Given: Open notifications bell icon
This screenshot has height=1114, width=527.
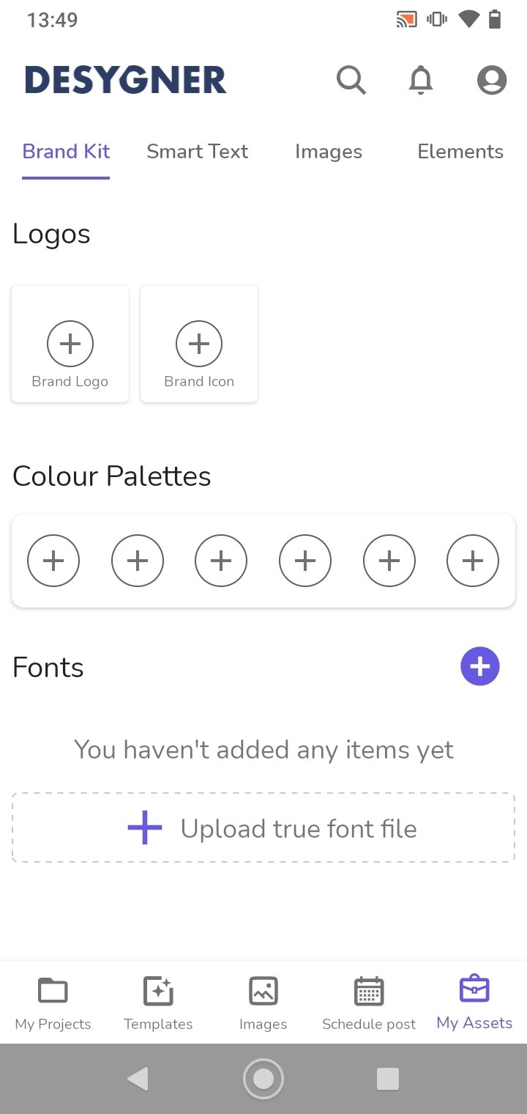Looking at the screenshot, I should (420, 80).
